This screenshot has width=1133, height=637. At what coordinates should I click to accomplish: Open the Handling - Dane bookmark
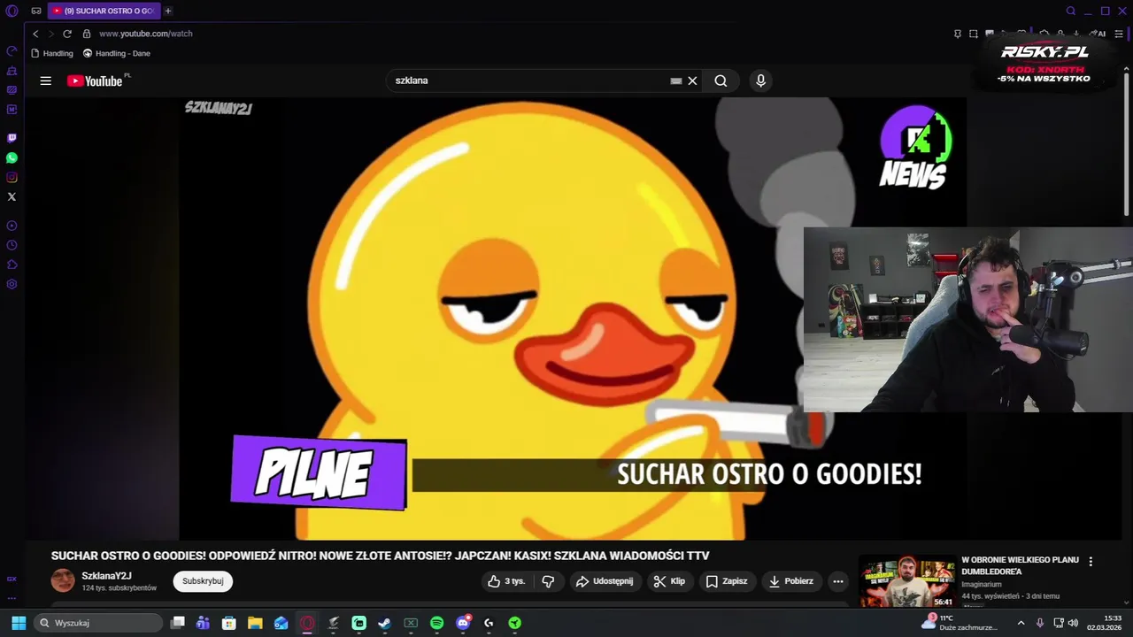[x=117, y=53]
